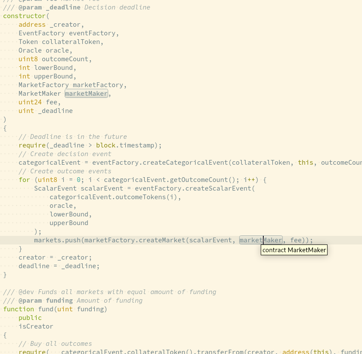Click '@param funding Amount of funding' comment
The width and height of the screenshot is (362, 354).
pos(73,301)
